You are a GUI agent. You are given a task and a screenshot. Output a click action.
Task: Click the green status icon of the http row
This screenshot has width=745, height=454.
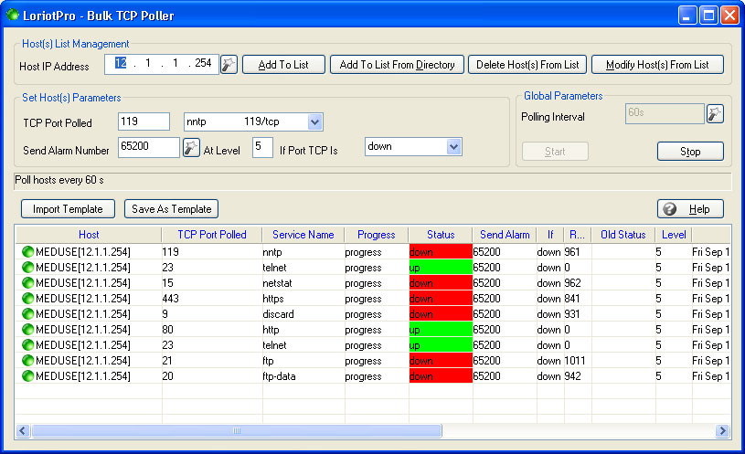(28, 330)
